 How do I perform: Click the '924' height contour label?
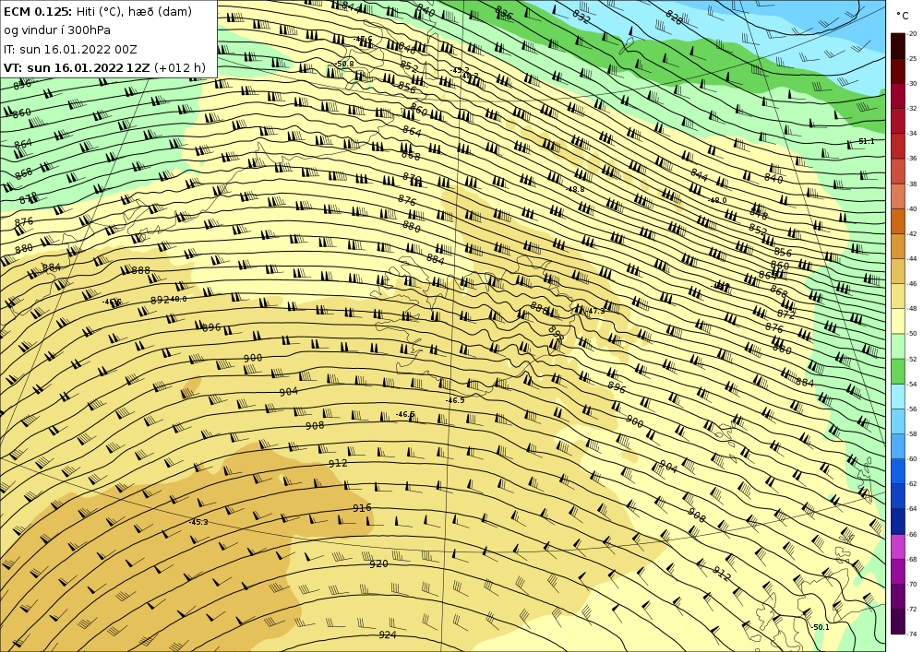coord(388,635)
